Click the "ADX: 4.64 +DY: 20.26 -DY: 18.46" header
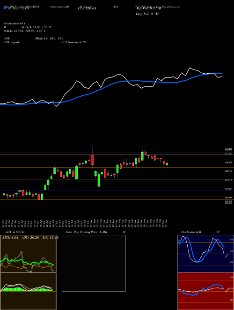The height and width of the screenshot is (310, 234). (x=30, y=238)
